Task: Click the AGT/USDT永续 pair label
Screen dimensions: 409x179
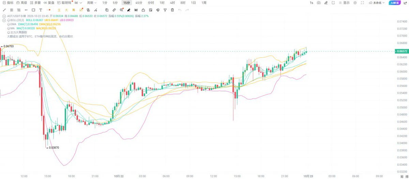Action: pyautogui.click(x=17, y=16)
